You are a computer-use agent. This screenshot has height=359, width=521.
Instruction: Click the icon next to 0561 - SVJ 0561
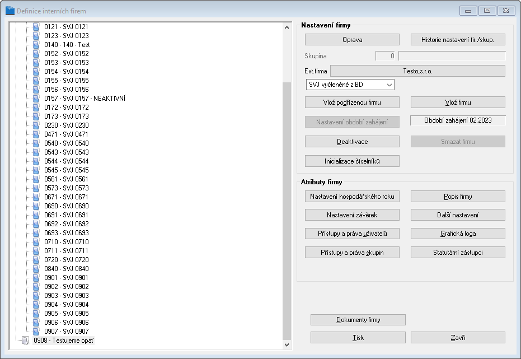(36, 179)
